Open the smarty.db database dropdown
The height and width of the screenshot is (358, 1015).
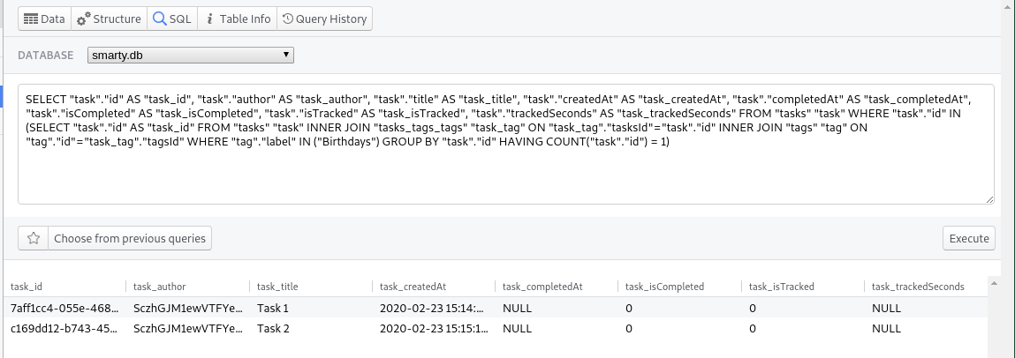(190, 55)
